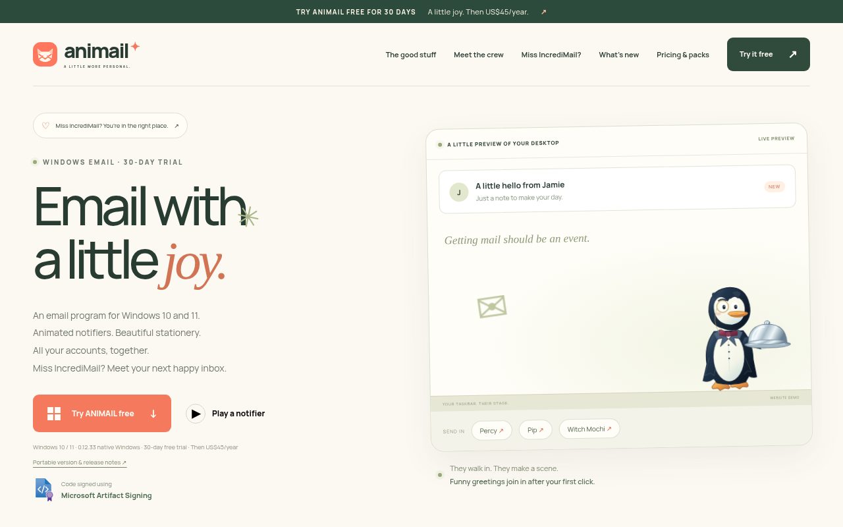Open What's new nav item
This screenshot has height=527, width=843.
pos(618,55)
